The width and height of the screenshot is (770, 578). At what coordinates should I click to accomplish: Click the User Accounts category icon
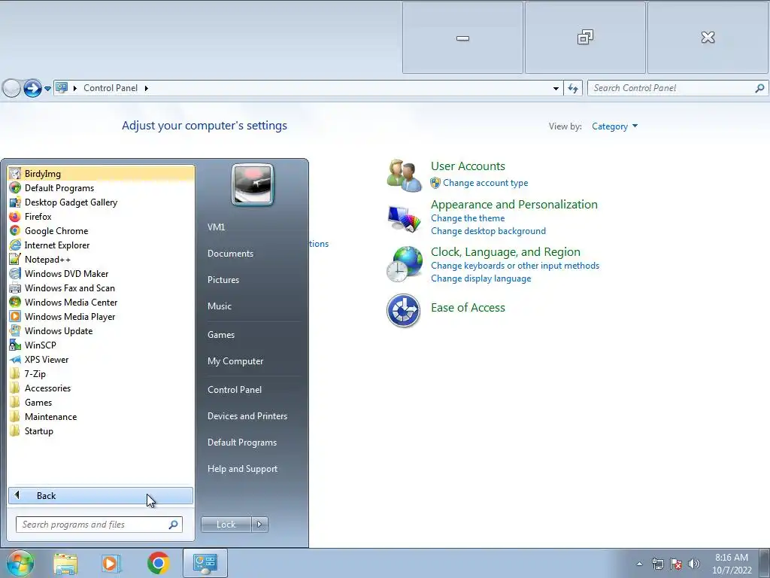(404, 175)
